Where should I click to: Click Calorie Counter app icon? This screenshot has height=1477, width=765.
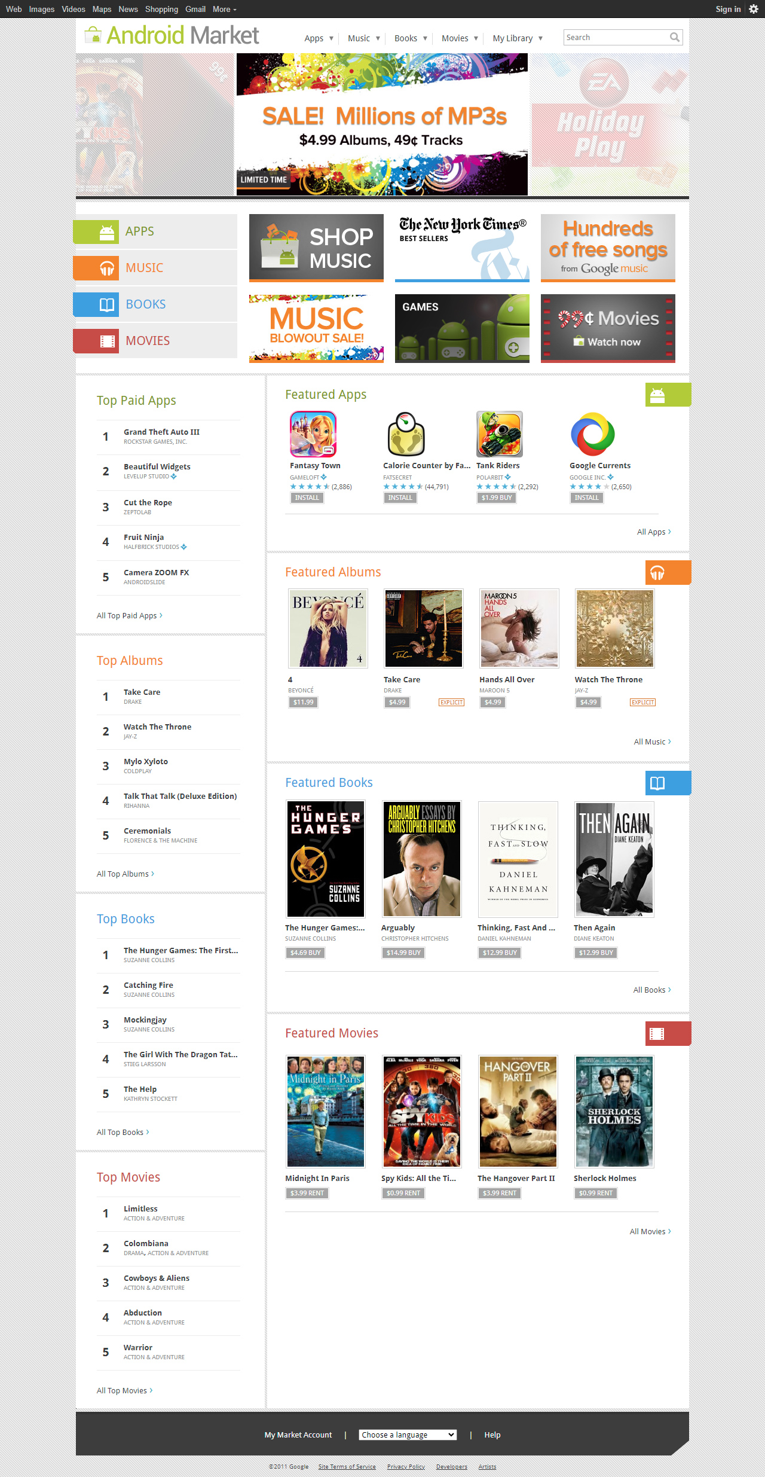click(406, 434)
